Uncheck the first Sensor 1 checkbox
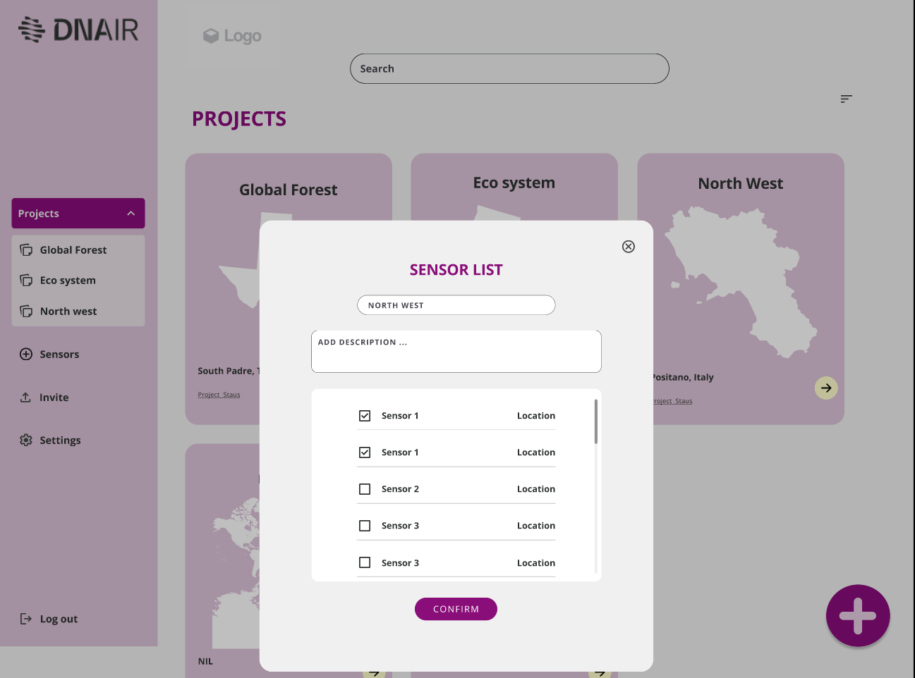 [365, 416]
